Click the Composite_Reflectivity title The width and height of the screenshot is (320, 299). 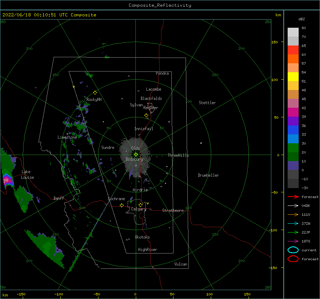click(x=160, y=5)
